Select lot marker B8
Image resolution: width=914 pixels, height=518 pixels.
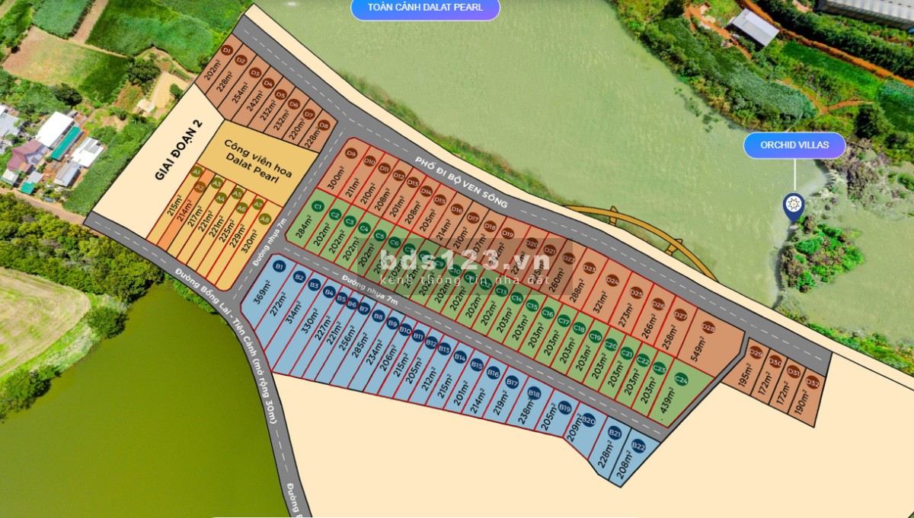(x=379, y=316)
